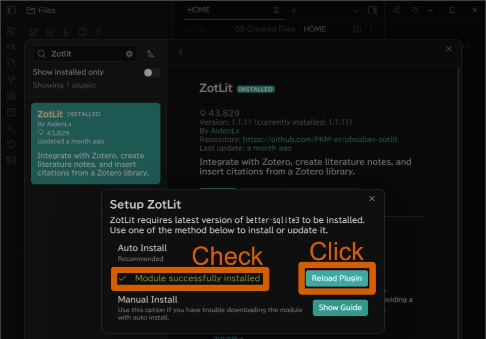Click the Reload Plugin button
This screenshot has height=339, width=486.
[x=337, y=278]
